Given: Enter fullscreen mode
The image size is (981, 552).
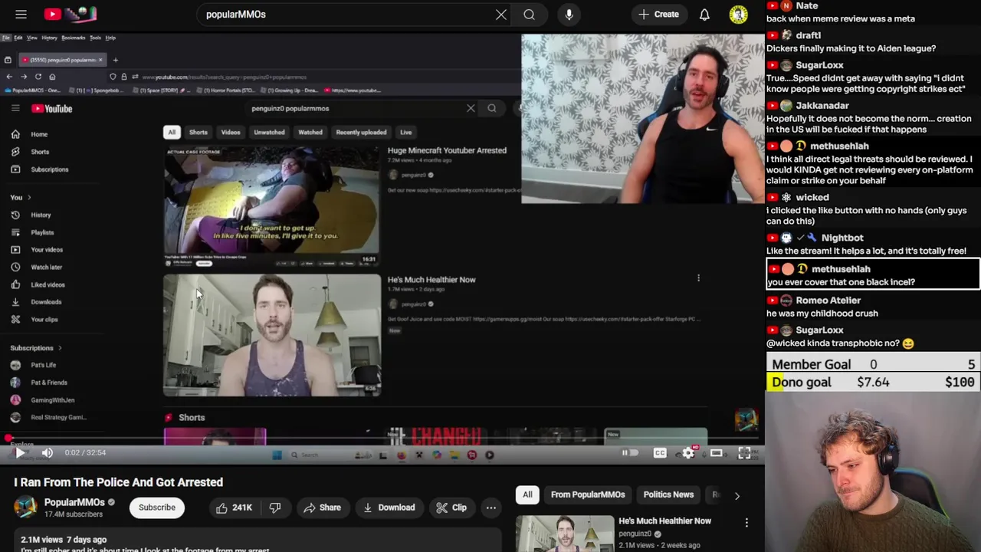Looking at the screenshot, I should 743,453.
